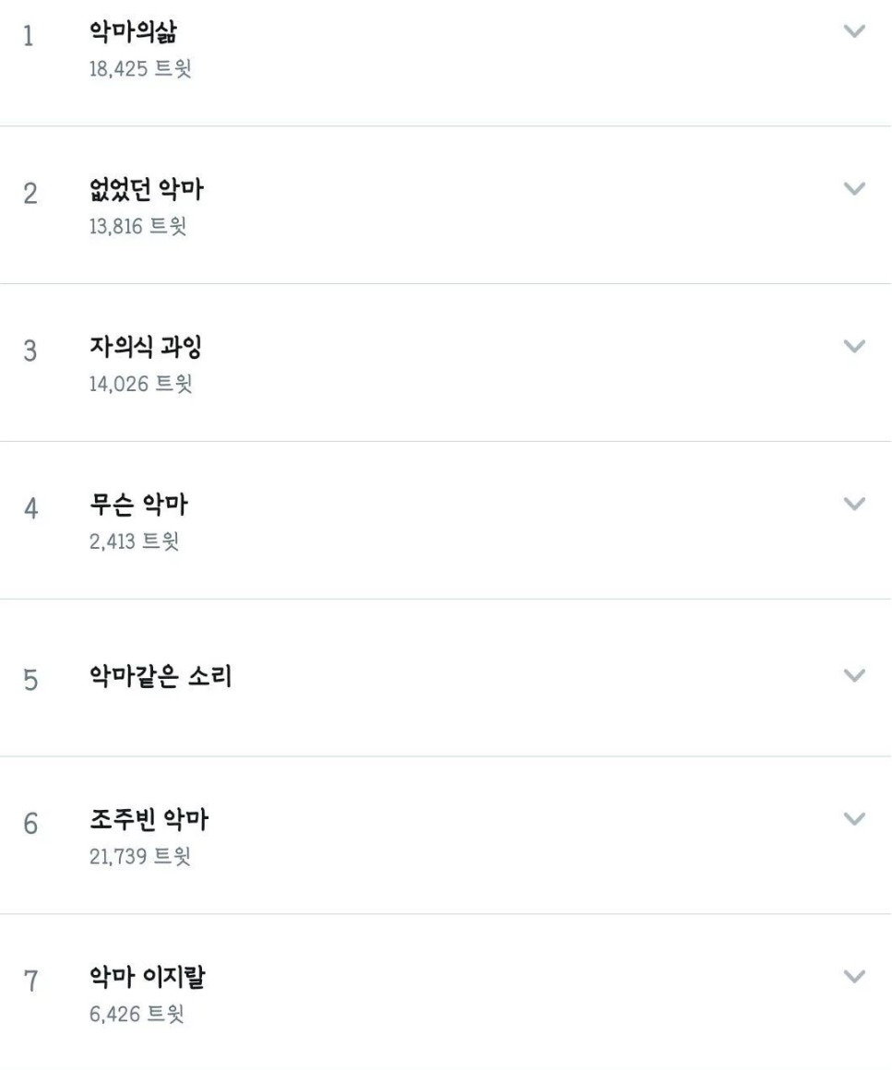Click the chevron beside 조주빈 악마
Viewport: 892px width, 1070px height.
[x=855, y=819]
